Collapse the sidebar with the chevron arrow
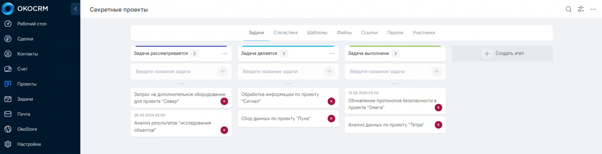This screenshot has width=602, height=154. (x=76, y=9)
